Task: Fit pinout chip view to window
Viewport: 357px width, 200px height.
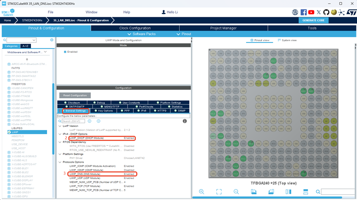Action: point(219,192)
